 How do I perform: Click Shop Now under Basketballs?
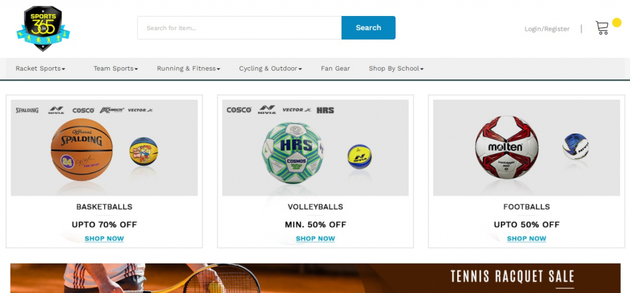(104, 239)
